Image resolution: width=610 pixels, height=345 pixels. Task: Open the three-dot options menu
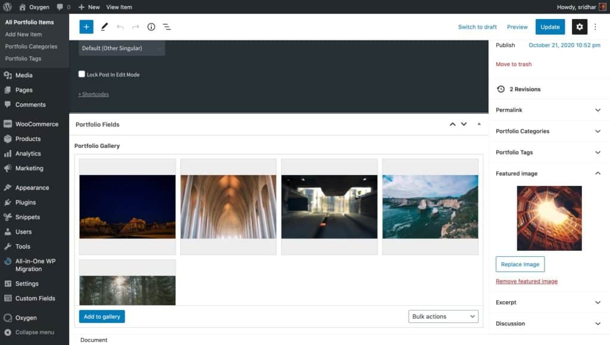pos(595,27)
